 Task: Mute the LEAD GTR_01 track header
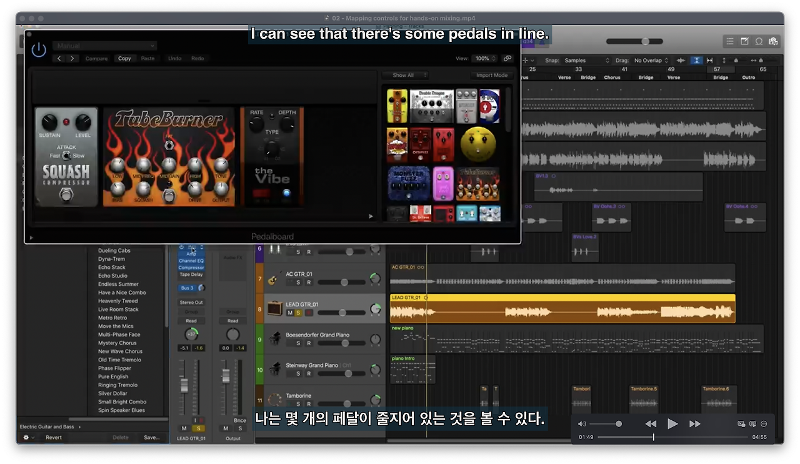(289, 313)
